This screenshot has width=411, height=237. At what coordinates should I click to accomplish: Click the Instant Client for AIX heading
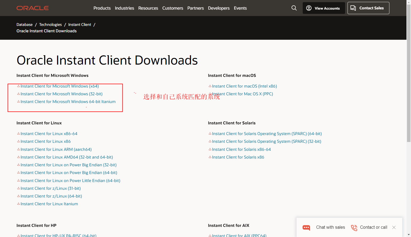229,226
